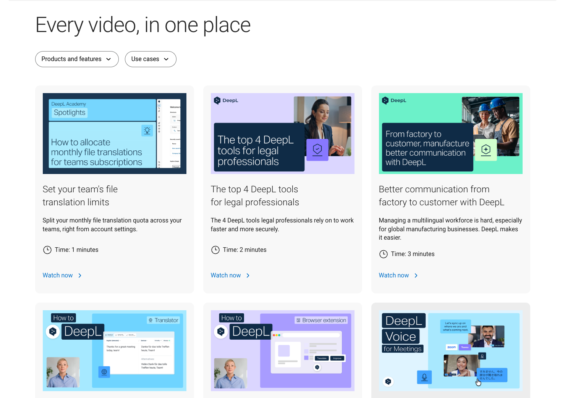Open the Products and features filter dropdown

pyautogui.click(x=77, y=59)
